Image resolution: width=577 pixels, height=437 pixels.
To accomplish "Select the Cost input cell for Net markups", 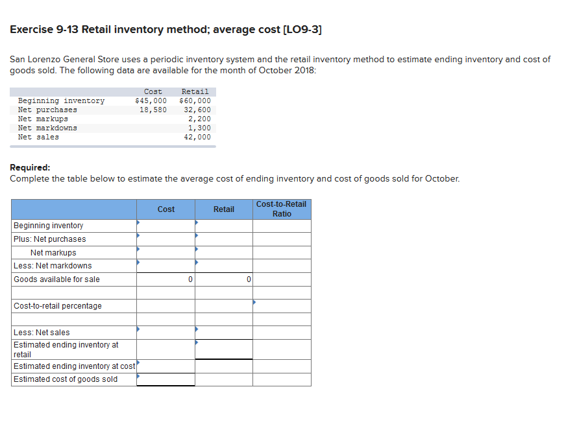I will pos(166,253).
